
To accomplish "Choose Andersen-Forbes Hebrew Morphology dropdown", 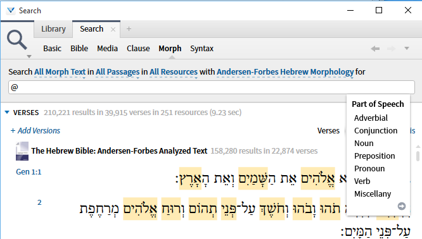I will tap(285, 72).
